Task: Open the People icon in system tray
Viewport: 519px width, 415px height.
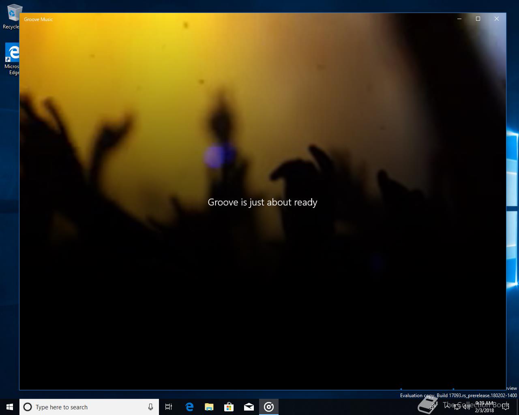Action: point(433,407)
